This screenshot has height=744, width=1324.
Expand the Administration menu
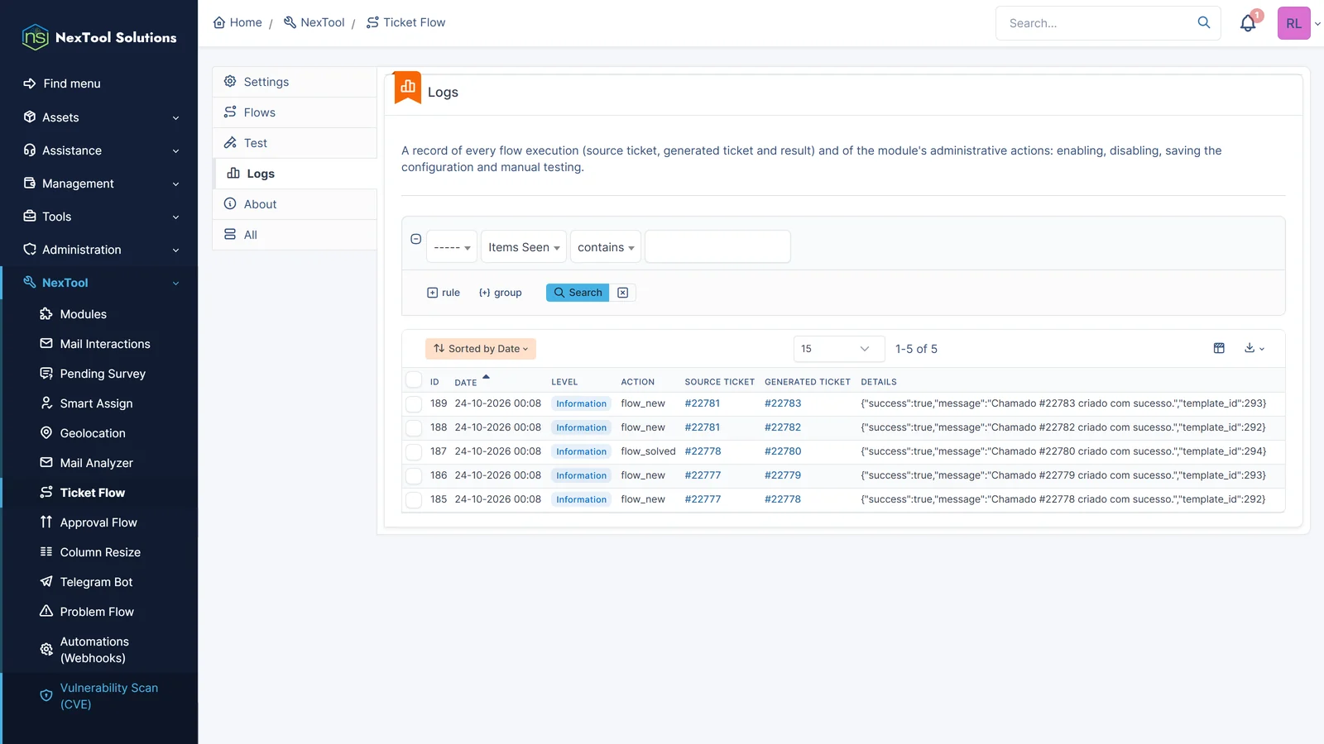click(x=99, y=250)
